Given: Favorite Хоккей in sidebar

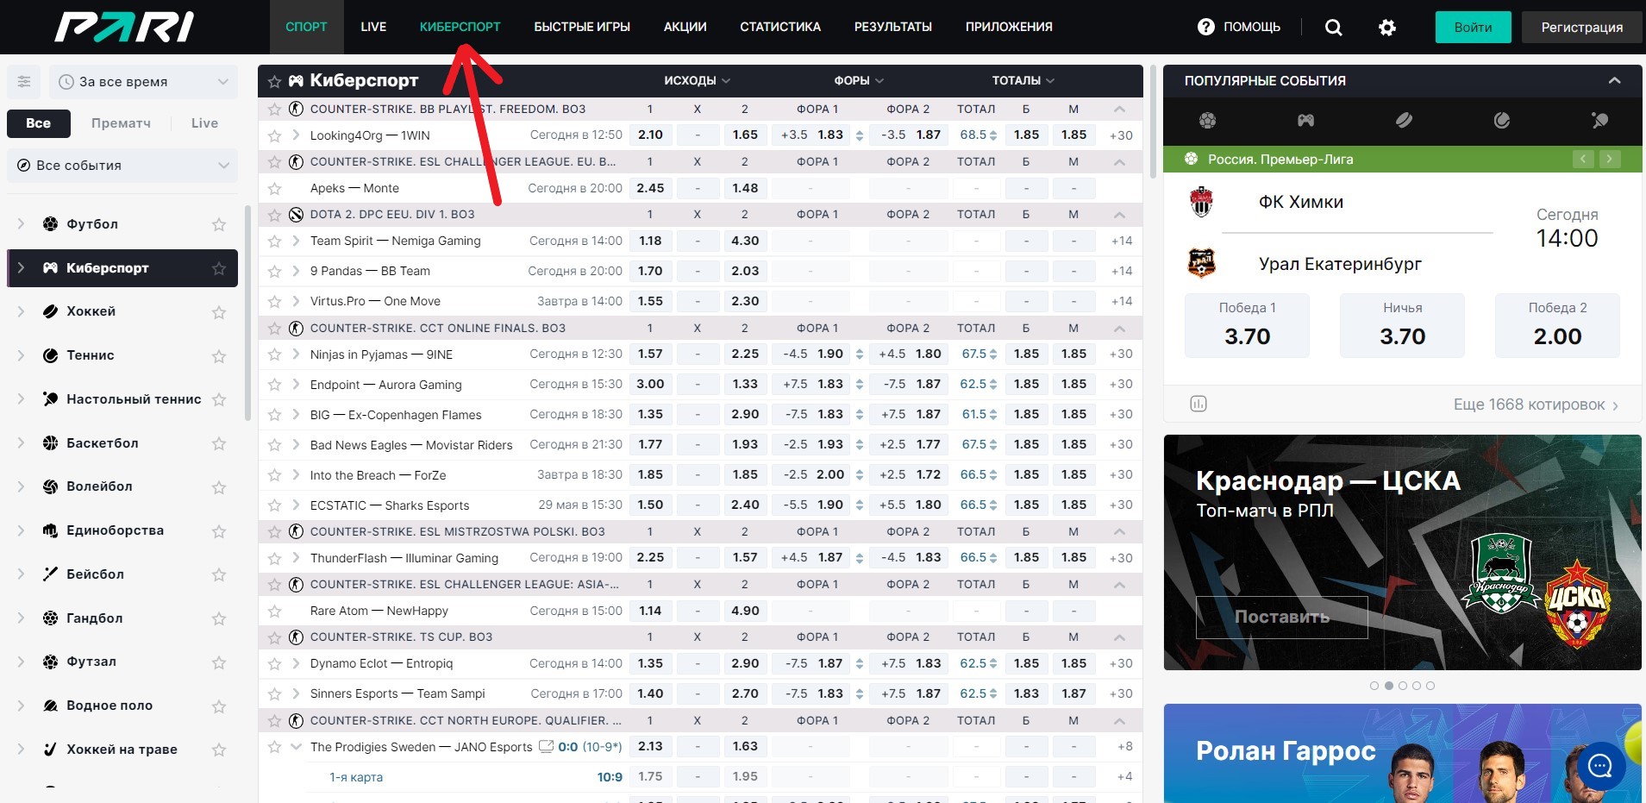Looking at the screenshot, I should click(219, 312).
